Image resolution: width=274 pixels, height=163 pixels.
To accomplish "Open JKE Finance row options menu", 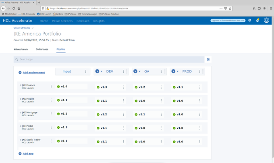I will [51, 86].
